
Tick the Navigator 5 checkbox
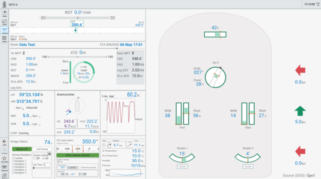[x=13, y=173]
